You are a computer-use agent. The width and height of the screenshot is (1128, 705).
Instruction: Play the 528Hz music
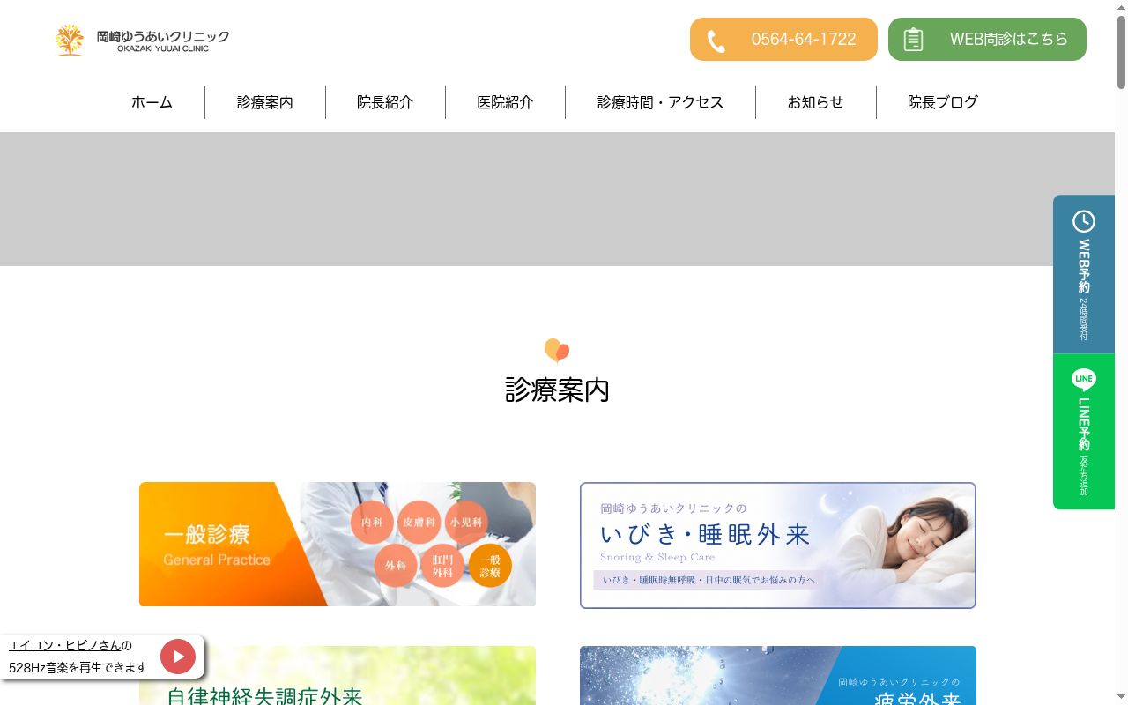click(178, 657)
